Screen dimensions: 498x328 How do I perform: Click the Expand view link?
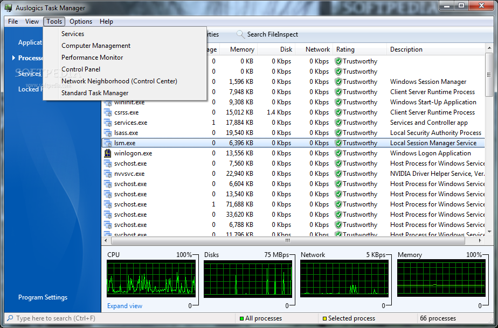pos(124,306)
